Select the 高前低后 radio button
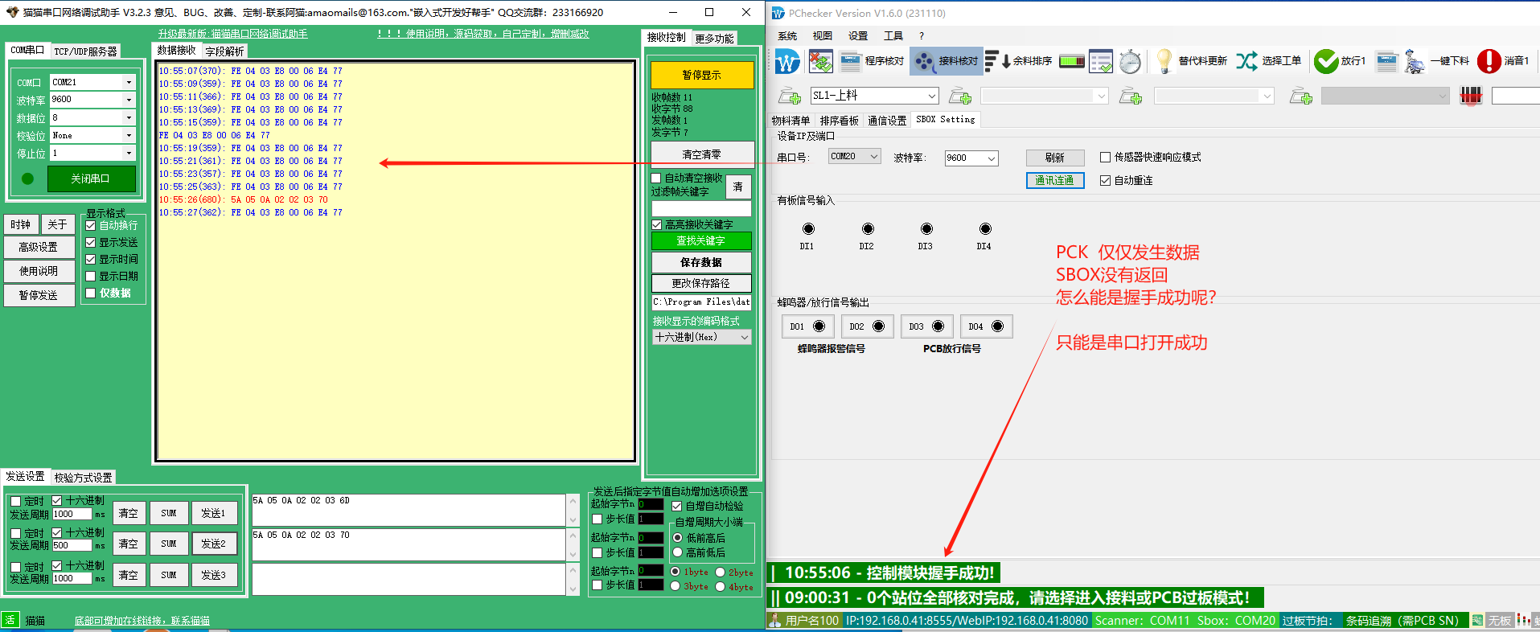1540x632 pixels. click(x=677, y=552)
